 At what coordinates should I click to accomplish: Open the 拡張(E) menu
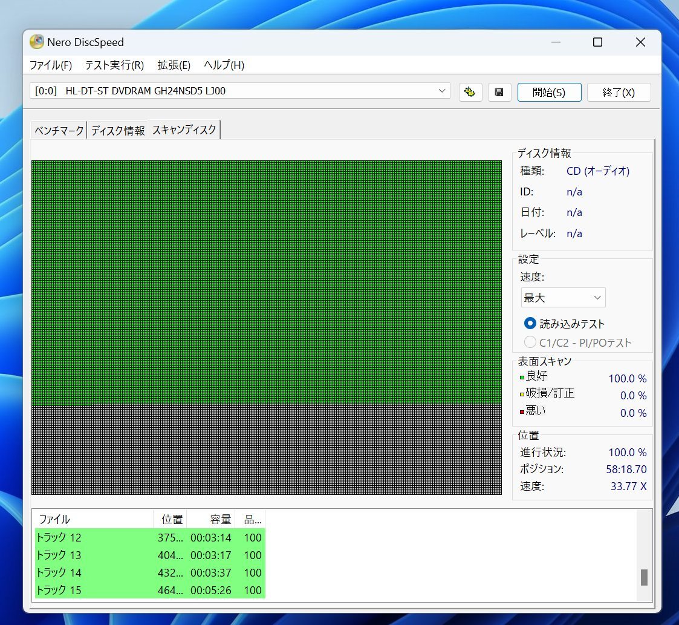pyautogui.click(x=174, y=65)
